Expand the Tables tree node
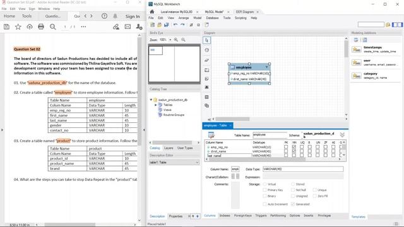This screenshot has height=227, width=404. [156, 105]
